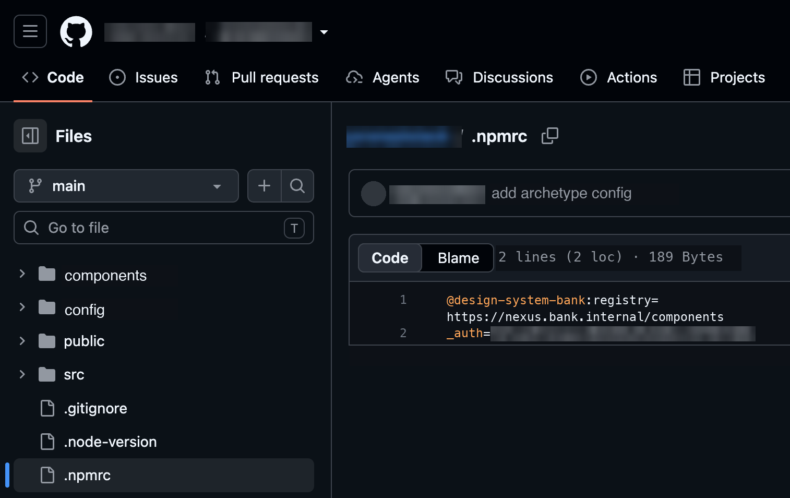Open the public folder
Screen dimensions: 790x498
84,341
